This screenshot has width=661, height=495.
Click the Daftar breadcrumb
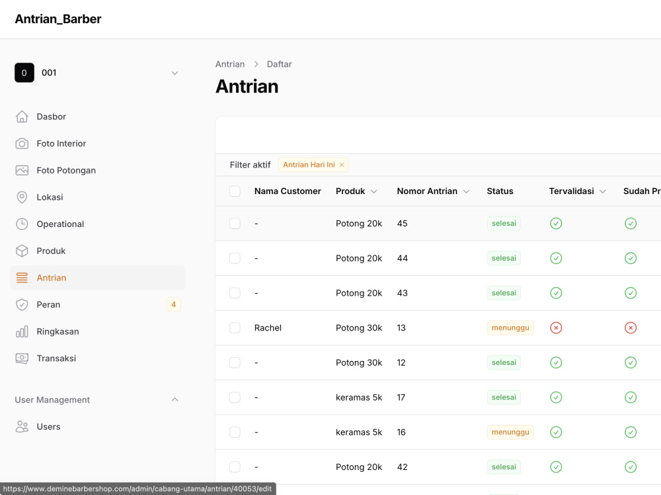pyautogui.click(x=279, y=65)
